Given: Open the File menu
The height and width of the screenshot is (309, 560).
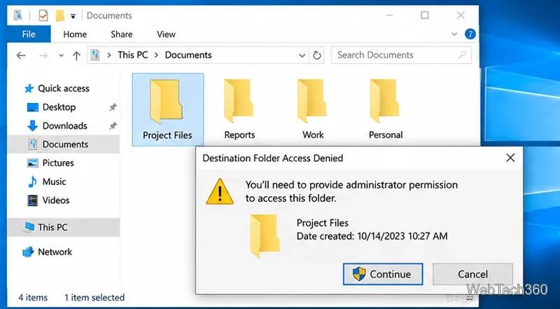Looking at the screenshot, I should click(29, 34).
